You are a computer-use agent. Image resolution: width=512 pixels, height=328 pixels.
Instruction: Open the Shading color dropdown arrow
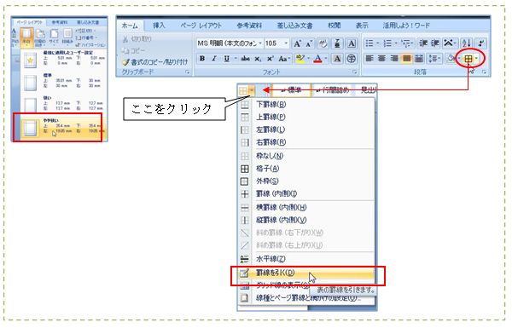459,59
